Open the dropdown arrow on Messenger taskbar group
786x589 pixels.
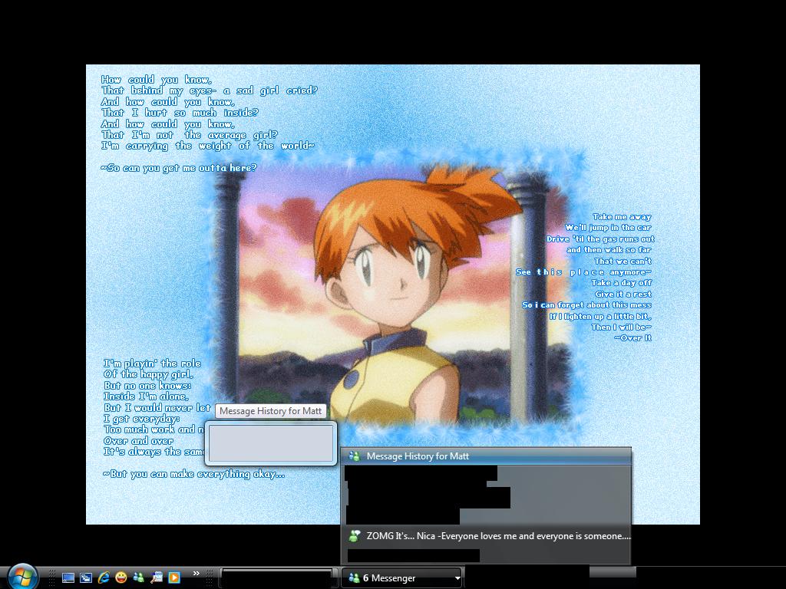point(457,578)
